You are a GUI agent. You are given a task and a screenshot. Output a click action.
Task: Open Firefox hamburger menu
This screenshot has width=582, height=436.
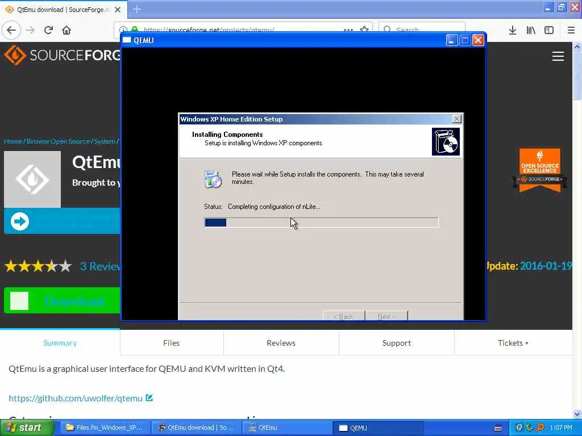click(571, 30)
